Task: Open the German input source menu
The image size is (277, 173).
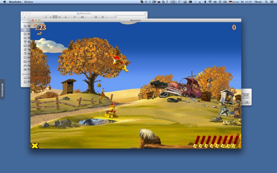Action: coord(234,2)
